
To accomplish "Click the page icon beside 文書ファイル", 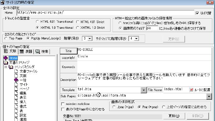I will (x=16, y=71).
